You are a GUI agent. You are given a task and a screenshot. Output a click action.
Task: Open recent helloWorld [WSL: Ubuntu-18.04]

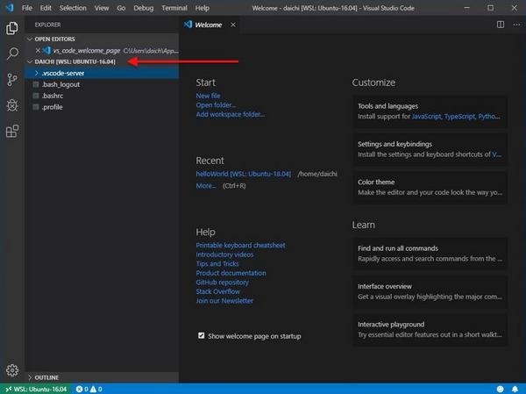point(243,174)
